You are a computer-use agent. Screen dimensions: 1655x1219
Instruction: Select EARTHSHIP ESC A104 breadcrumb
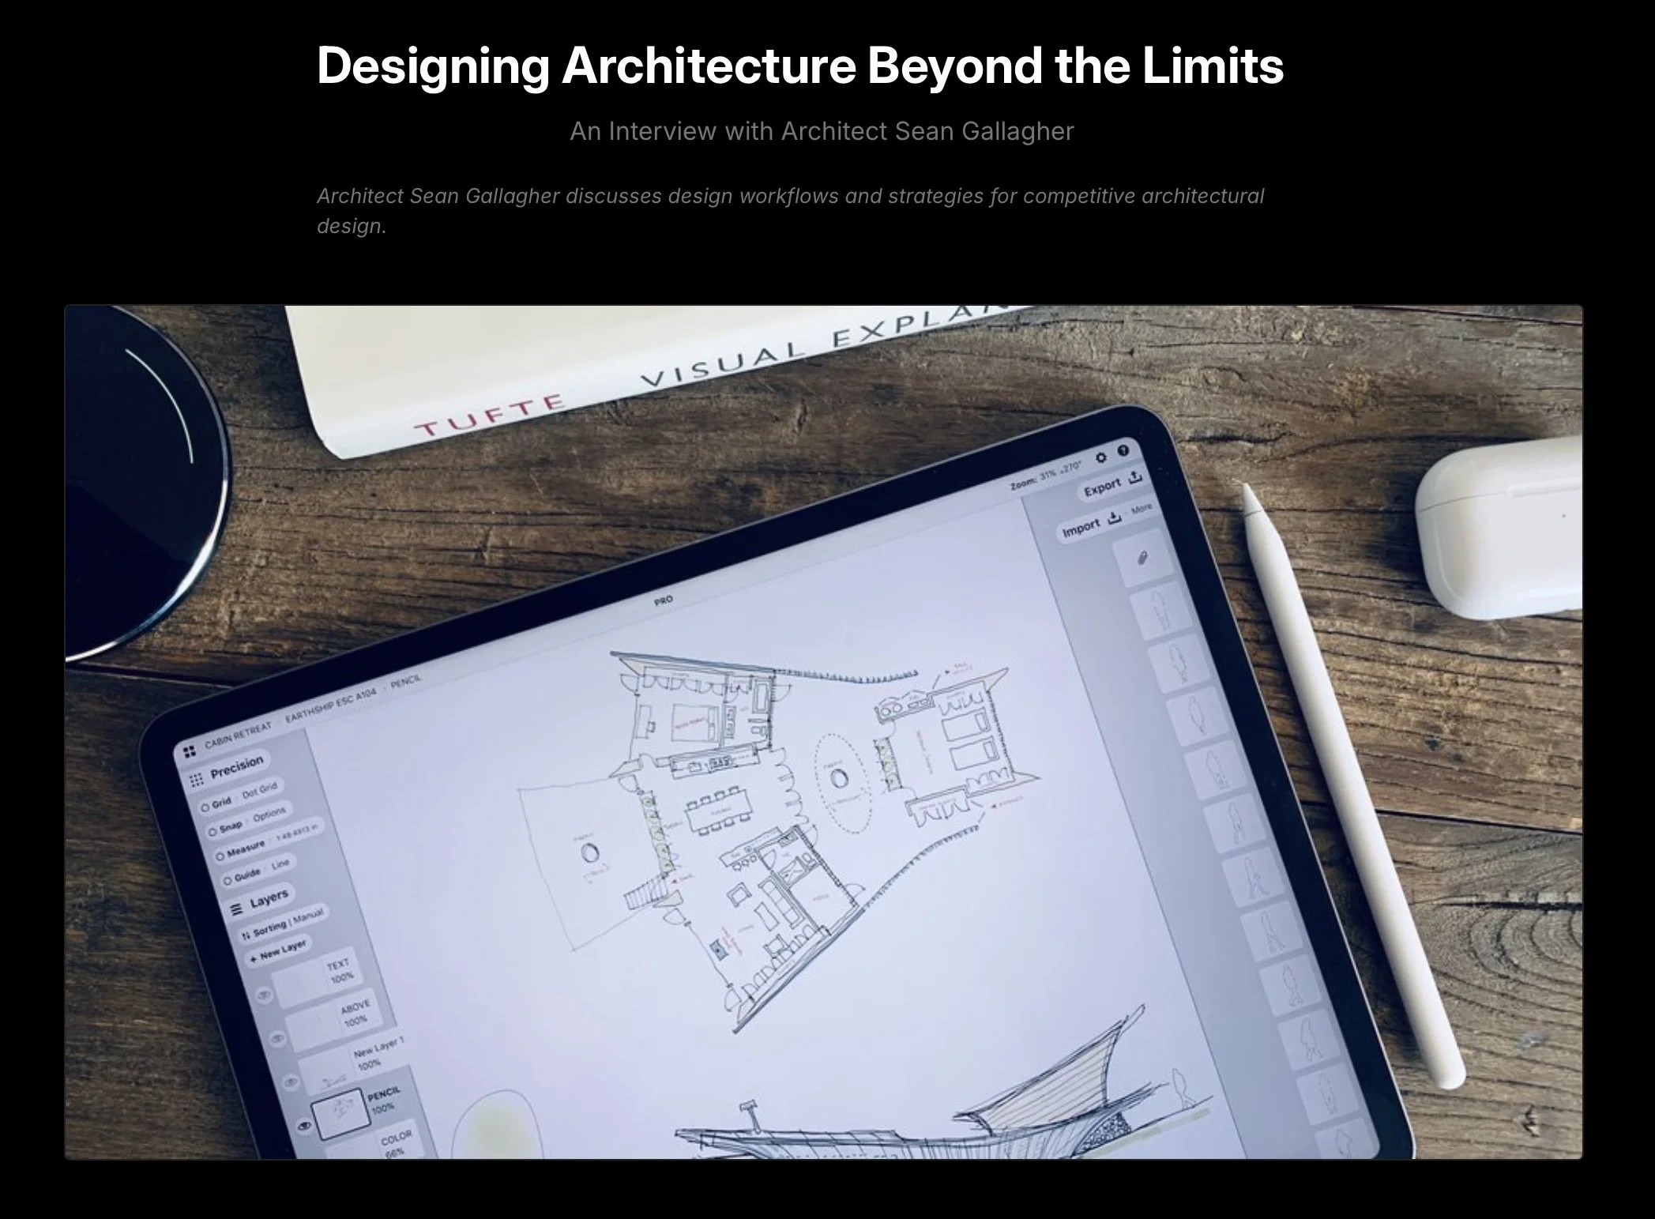click(x=329, y=705)
